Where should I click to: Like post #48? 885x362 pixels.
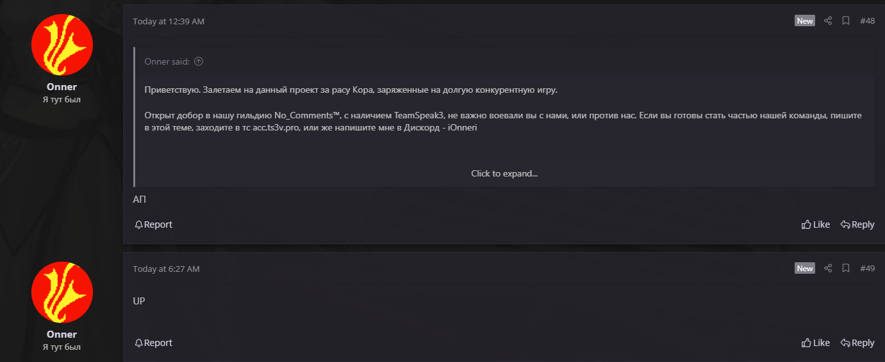click(x=816, y=224)
